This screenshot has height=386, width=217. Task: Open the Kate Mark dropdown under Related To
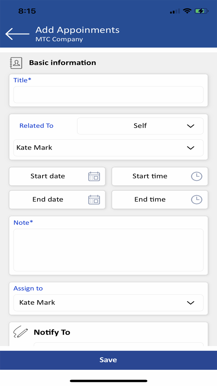108,148
